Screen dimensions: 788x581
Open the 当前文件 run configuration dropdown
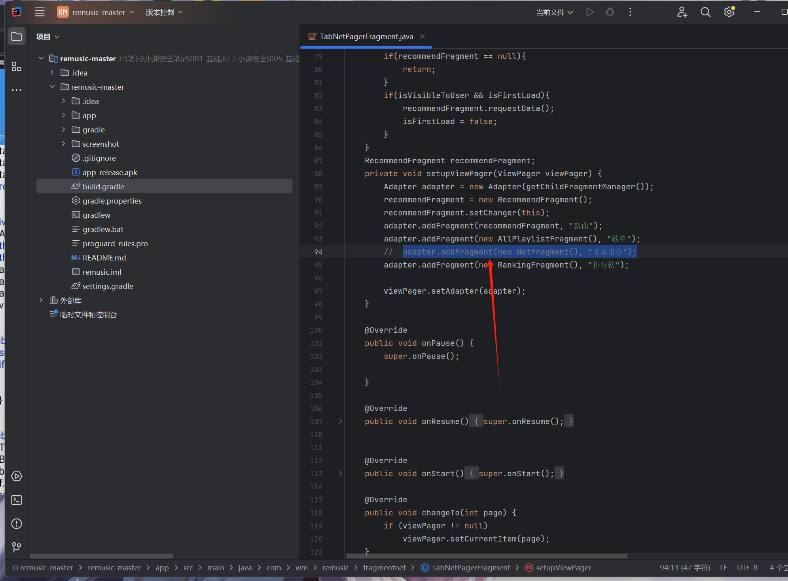pos(555,12)
